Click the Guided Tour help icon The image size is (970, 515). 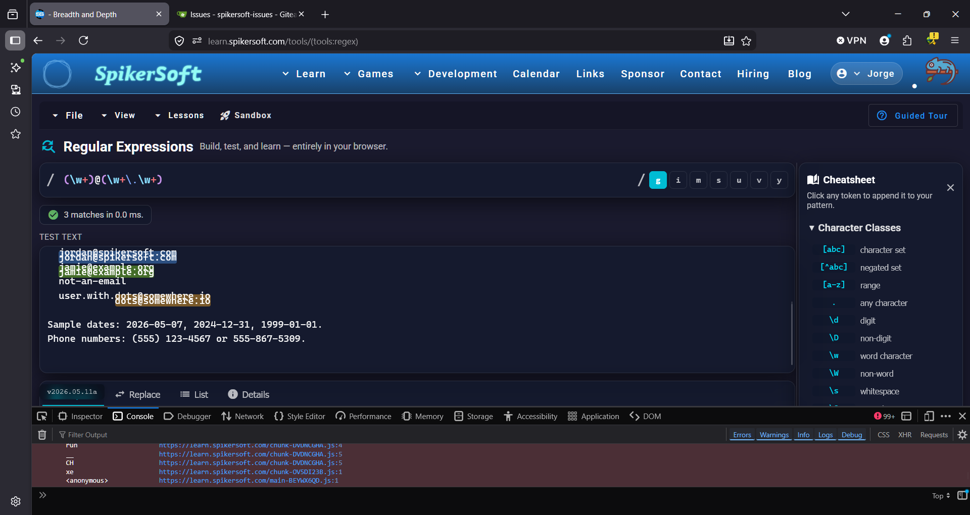[882, 116]
